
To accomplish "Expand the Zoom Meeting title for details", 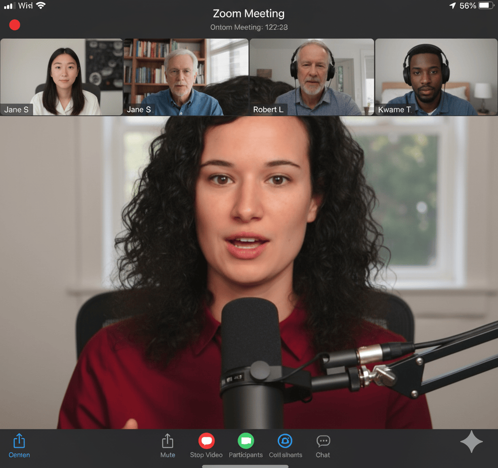I will click(x=249, y=13).
